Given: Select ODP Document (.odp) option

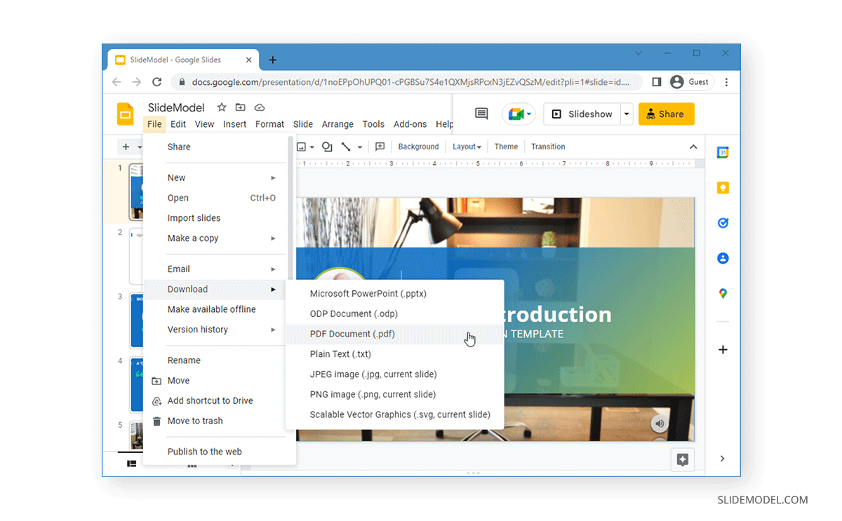Looking at the screenshot, I should [x=395, y=313].
